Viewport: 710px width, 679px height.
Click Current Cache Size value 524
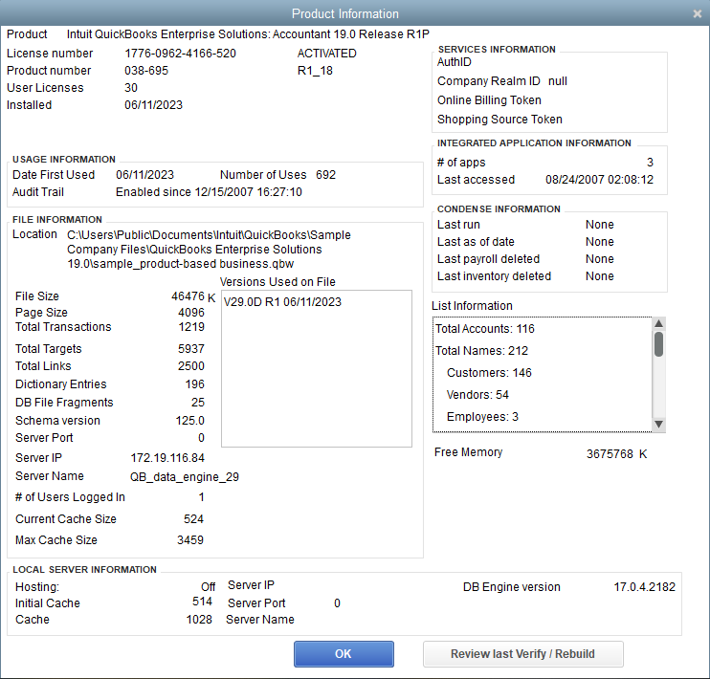pos(194,519)
